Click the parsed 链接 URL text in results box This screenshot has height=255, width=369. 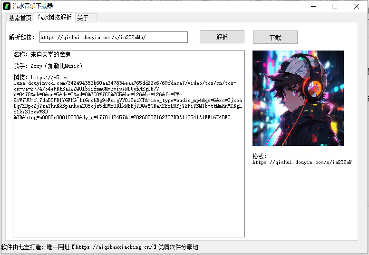[128, 97]
